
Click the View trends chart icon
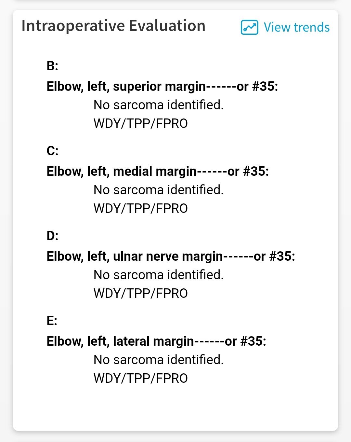point(249,27)
